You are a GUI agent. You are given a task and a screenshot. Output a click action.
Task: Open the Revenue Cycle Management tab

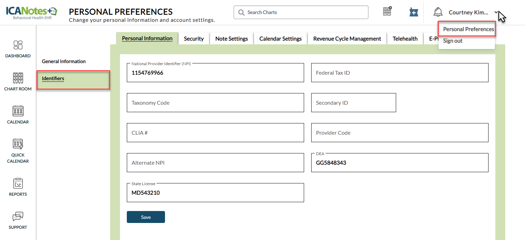coord(347,39)
